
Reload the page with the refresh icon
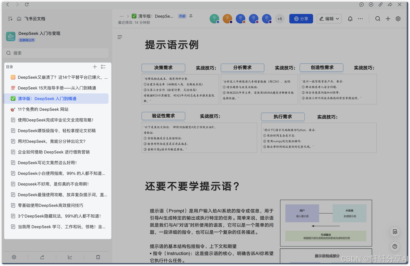(x=27, y=4)
